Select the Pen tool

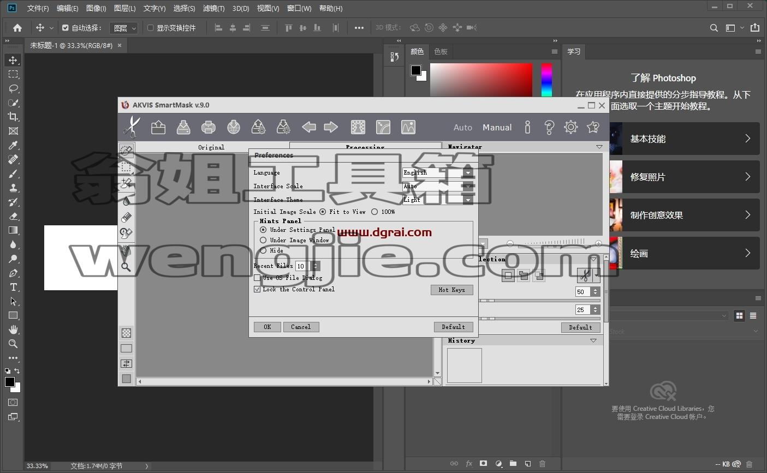(13, 273)
